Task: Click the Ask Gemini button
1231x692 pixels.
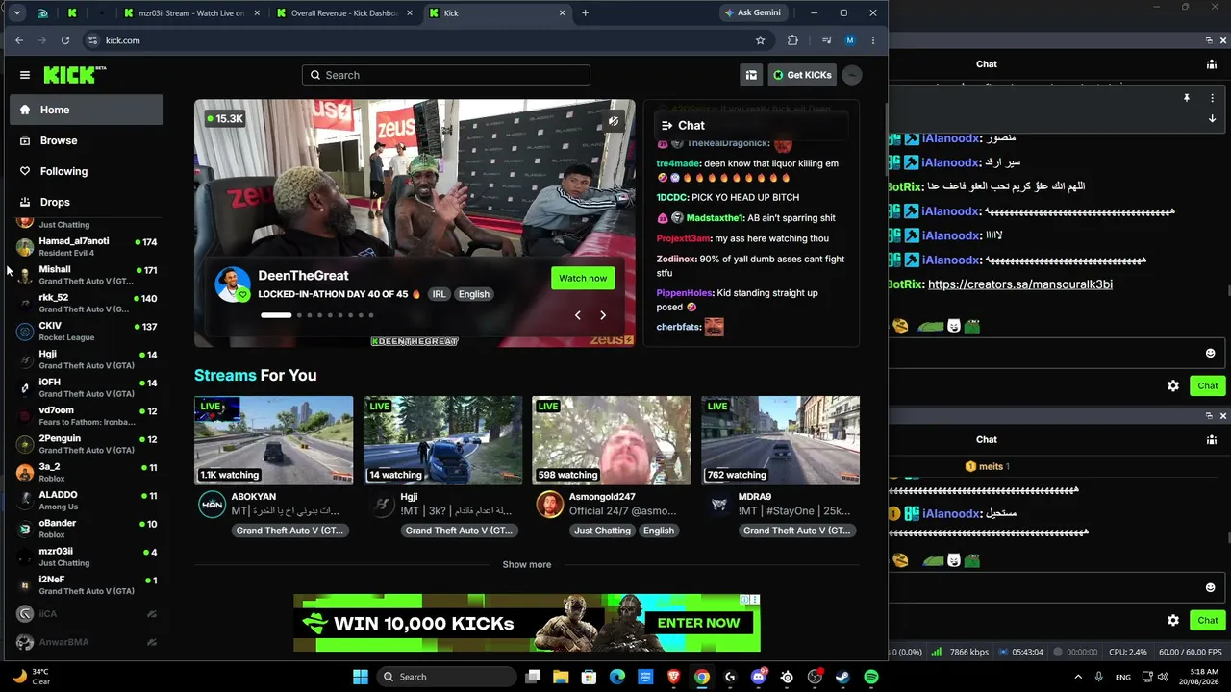Action: [x=756, y=12]
